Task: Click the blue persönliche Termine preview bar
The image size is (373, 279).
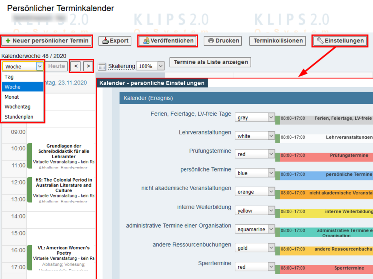Action: click(324, 176)
